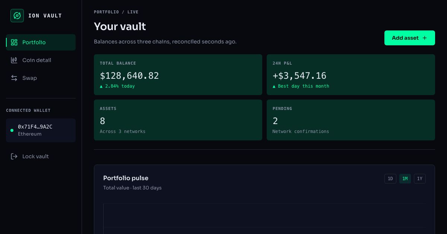Open the Swap page
The width and height of the screenshot is (447, 234).
click(x=41, y=78)
